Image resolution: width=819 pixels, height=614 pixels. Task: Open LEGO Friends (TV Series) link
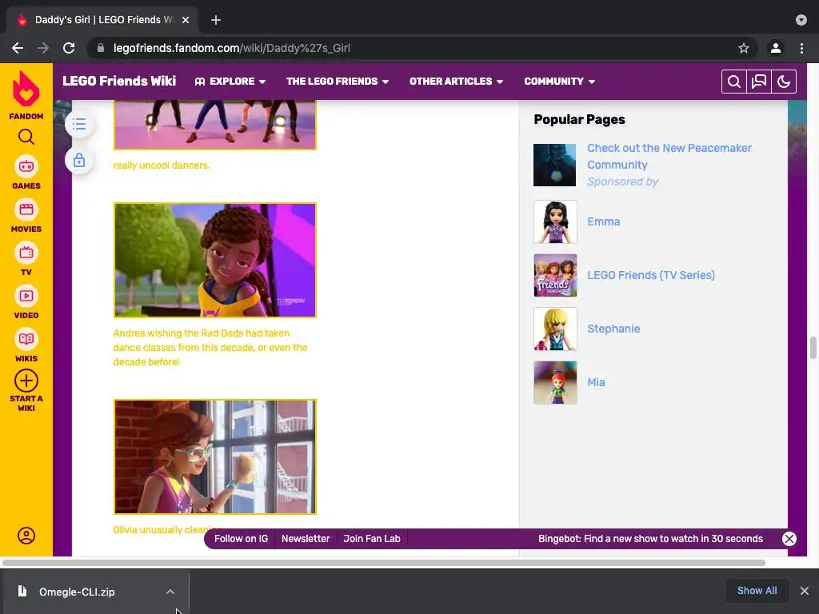(x=651, y=275)
